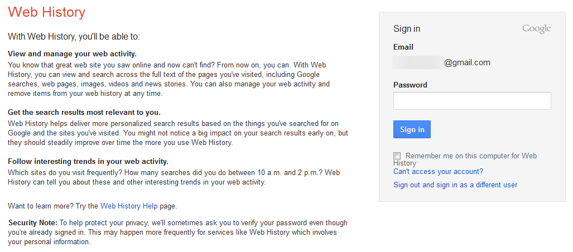The height and width of the screenshot is (252, 573).
Task: Open the Can't access your account link
Action: (x=438, y=172)
